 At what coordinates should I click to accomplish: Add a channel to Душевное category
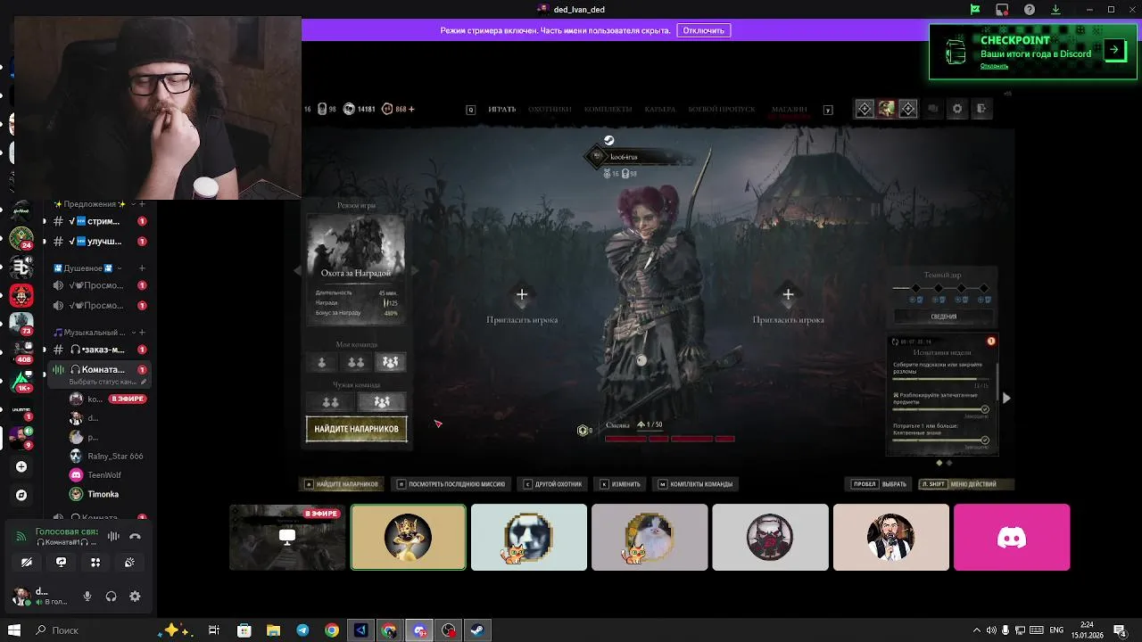click(143, 267)
